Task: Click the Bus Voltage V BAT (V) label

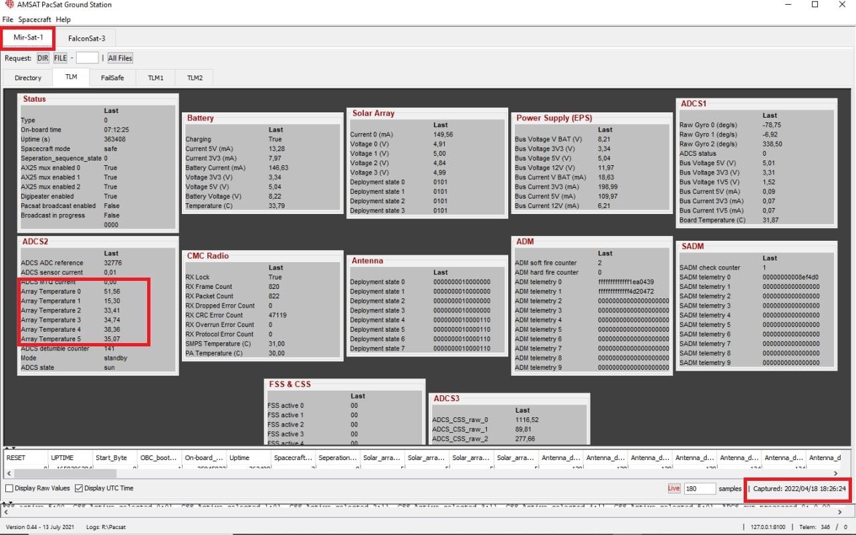Action: [x=548, y=139]
